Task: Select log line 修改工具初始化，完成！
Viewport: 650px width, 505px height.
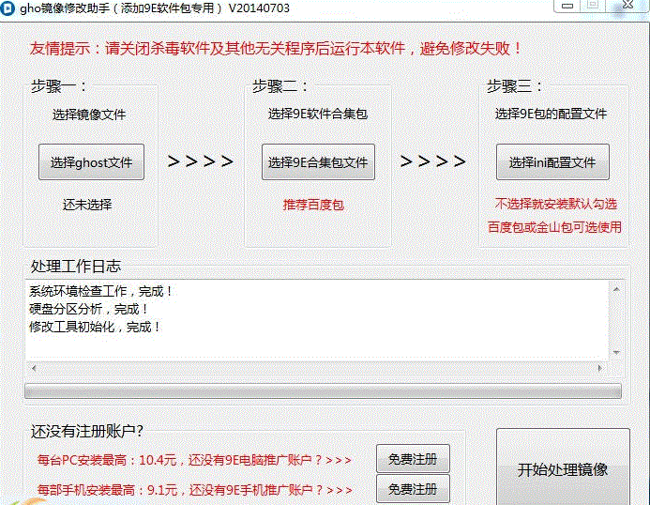Action: [x=95, y=327]
